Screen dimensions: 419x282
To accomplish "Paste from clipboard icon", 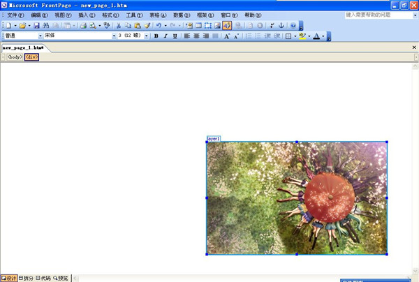I will point(138,25).
